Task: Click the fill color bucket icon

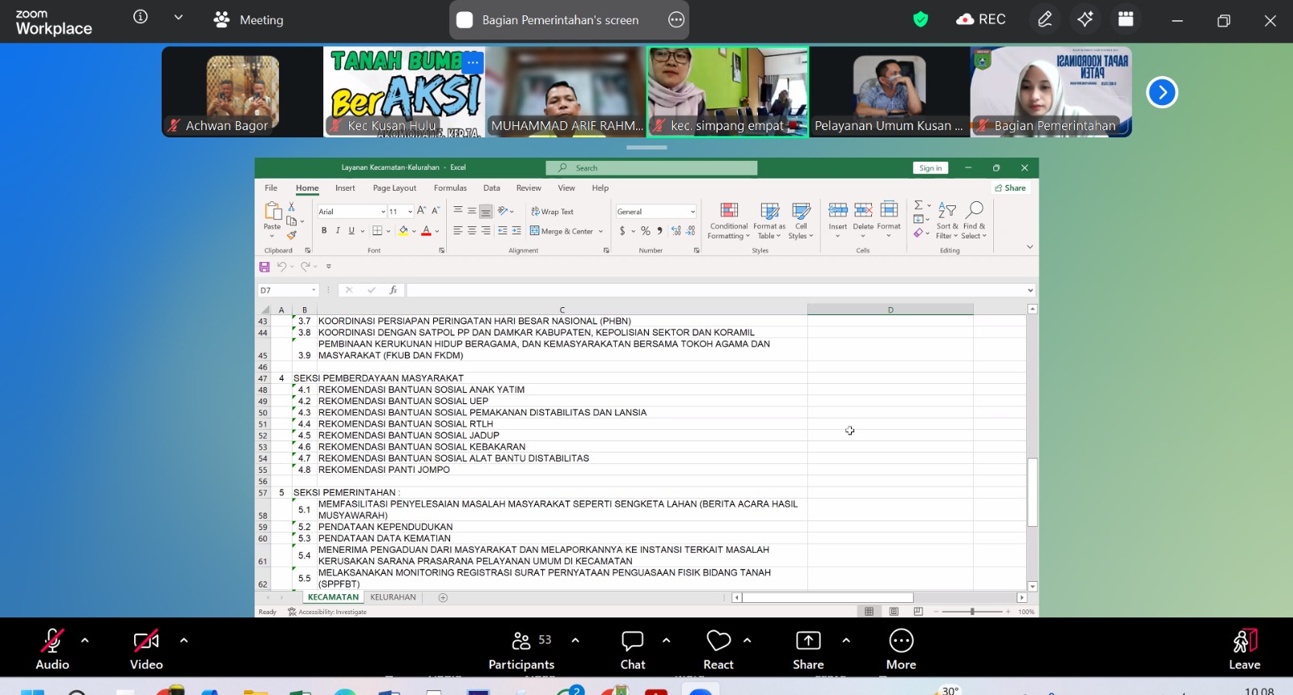Action: coord(403,231)
